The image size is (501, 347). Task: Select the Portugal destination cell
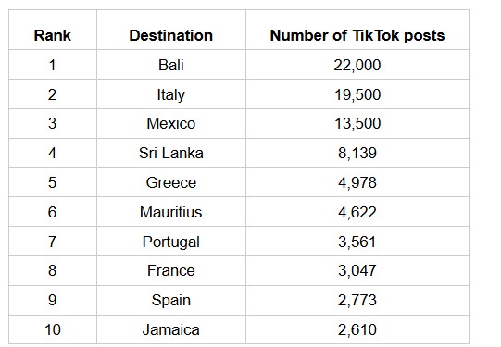[171, 242]
